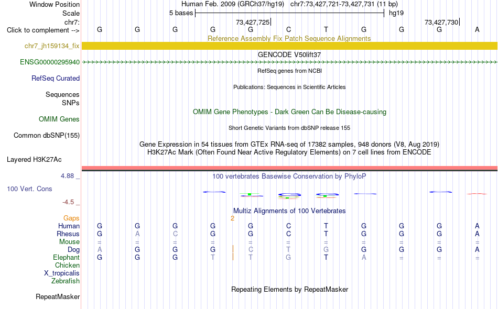The height and width of the screenshot is (309, 498).
Task: Click base T in the Human alignment row
Action: click(326, 226)
